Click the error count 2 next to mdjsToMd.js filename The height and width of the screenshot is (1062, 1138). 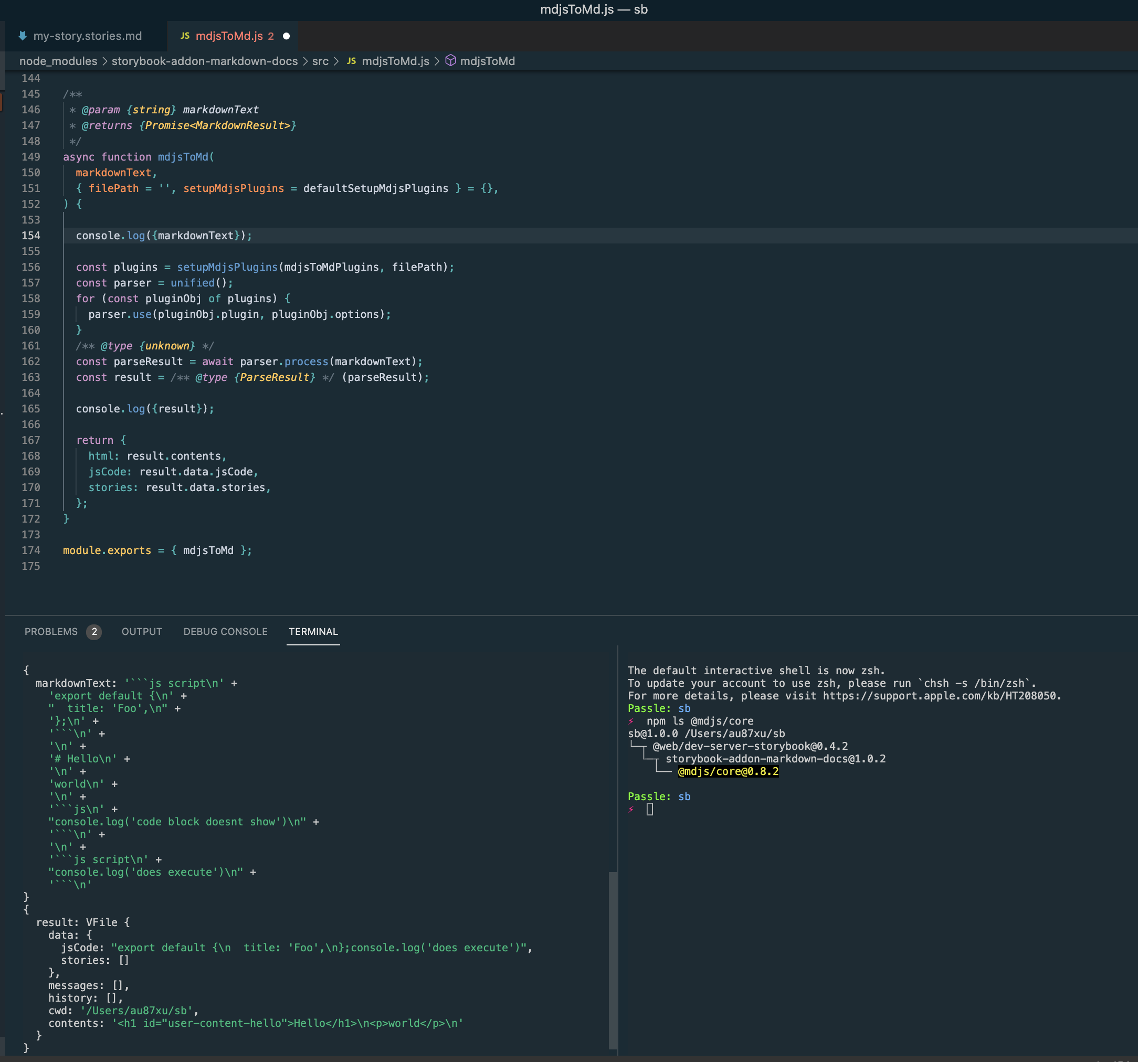pos(271,36)
